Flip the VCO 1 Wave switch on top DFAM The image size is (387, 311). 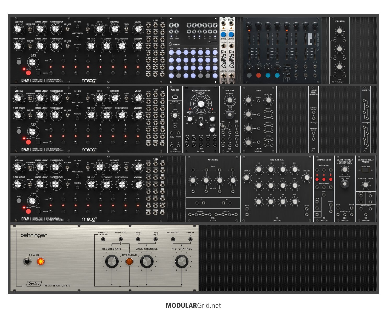click(67, 29)
